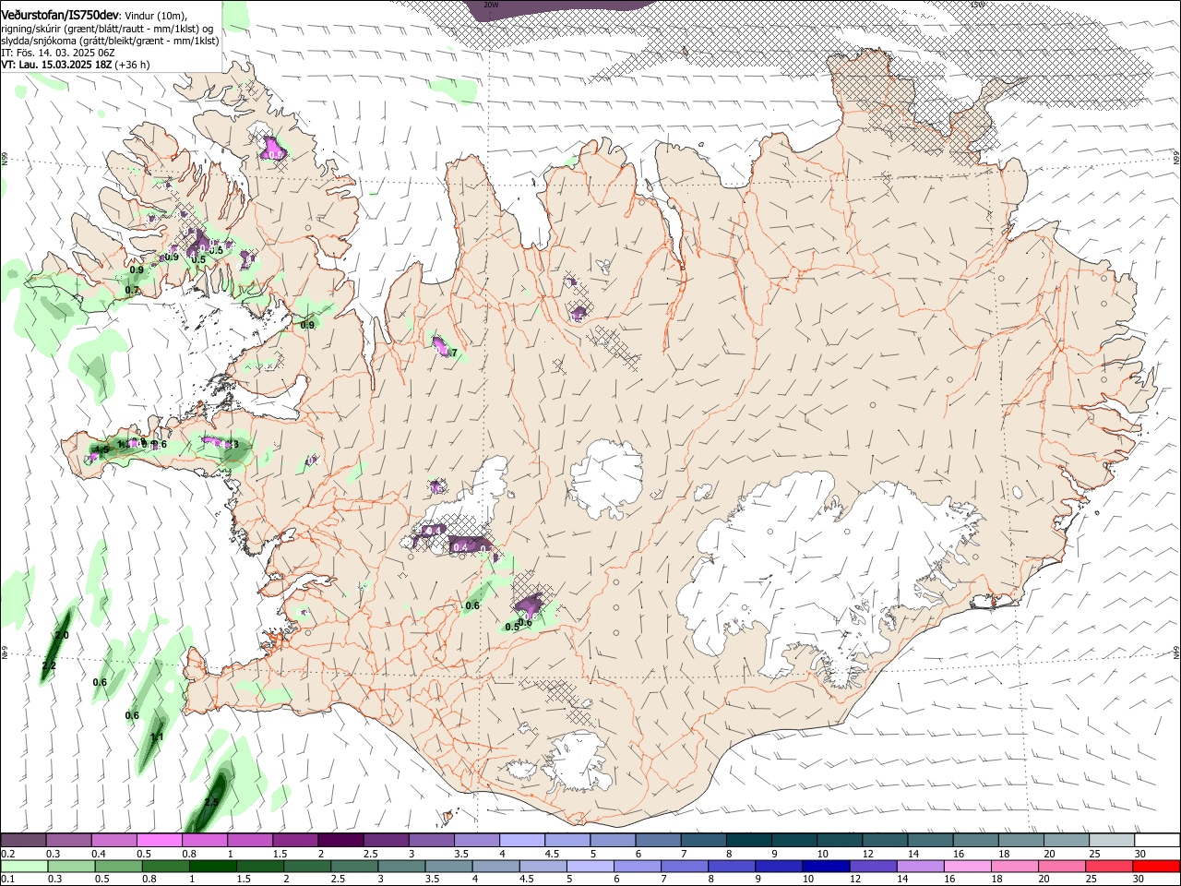Click the 'slydda/snjókoma (grátt/bleikt/grænt - mm/1klst)' line
1181x886 pixels.
(110, 41)
